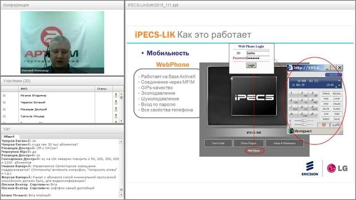Click chat message "Bria платный!"
356x200 pixels.
tap(40, 195)
